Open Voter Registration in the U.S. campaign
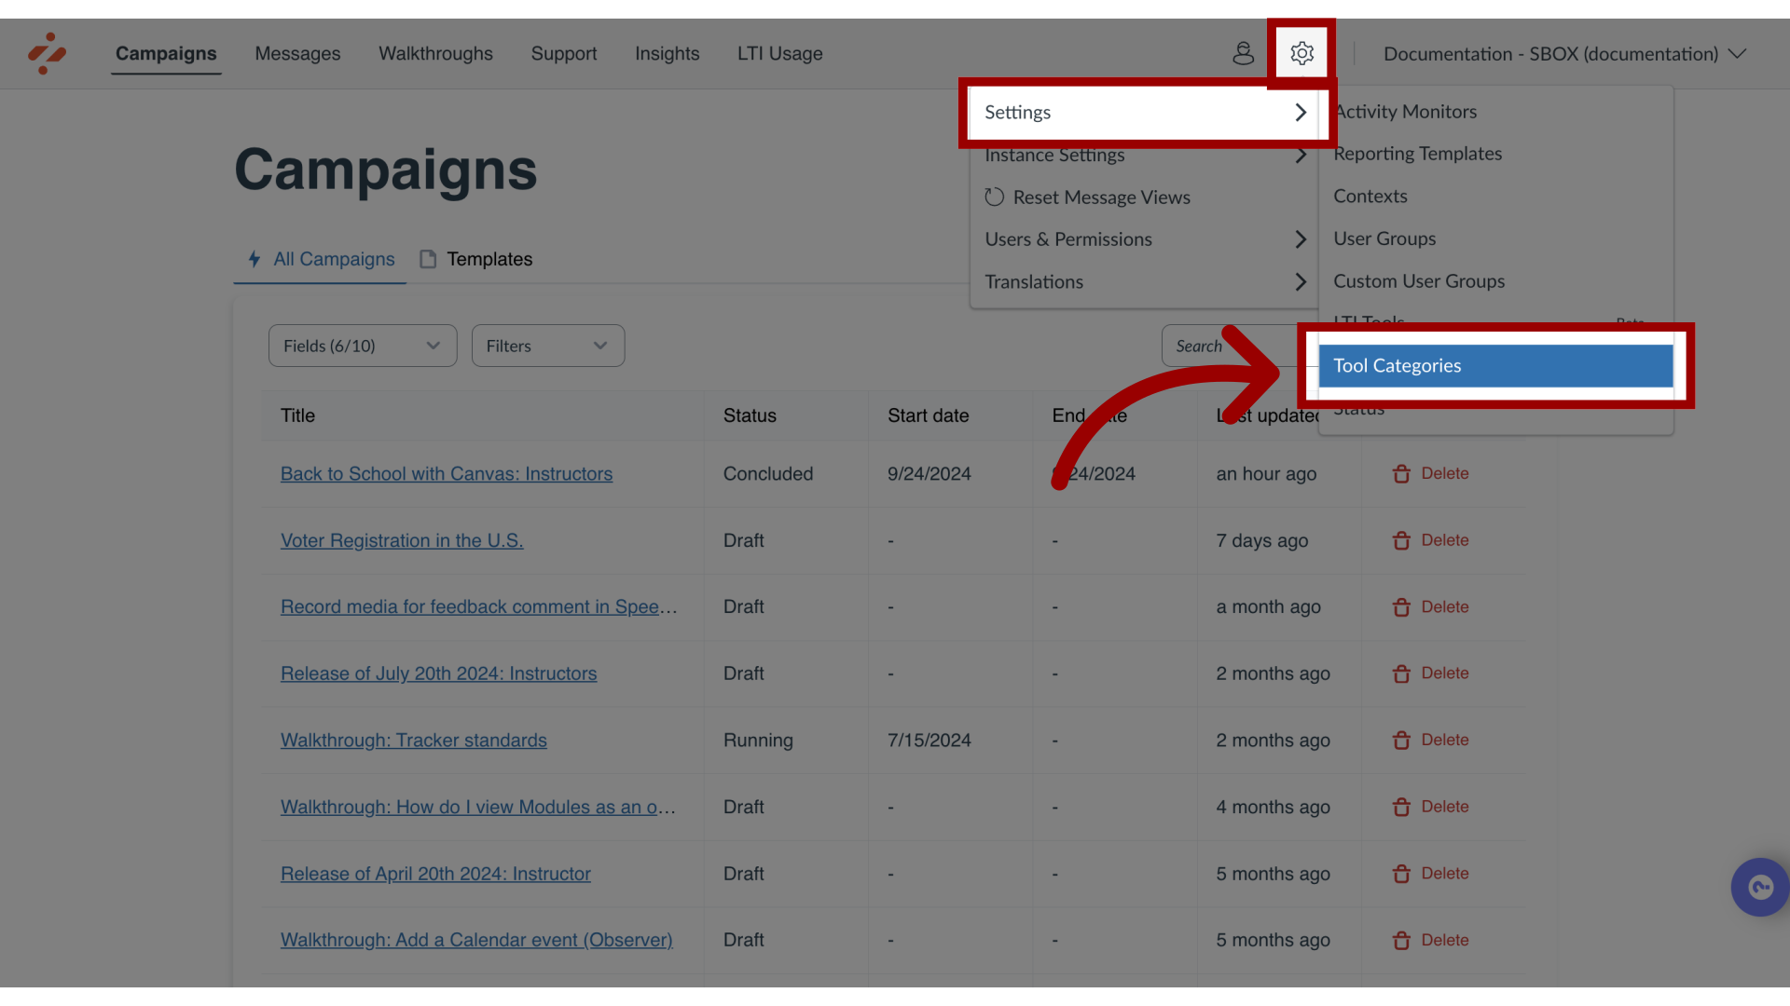This screenshot has height=1006, width=1790. (x=402, y=540)
